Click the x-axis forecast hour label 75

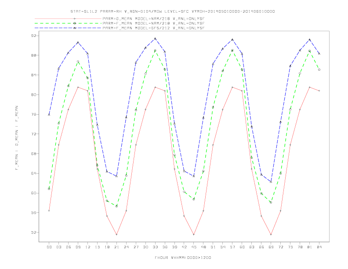(x=290, y=247)
